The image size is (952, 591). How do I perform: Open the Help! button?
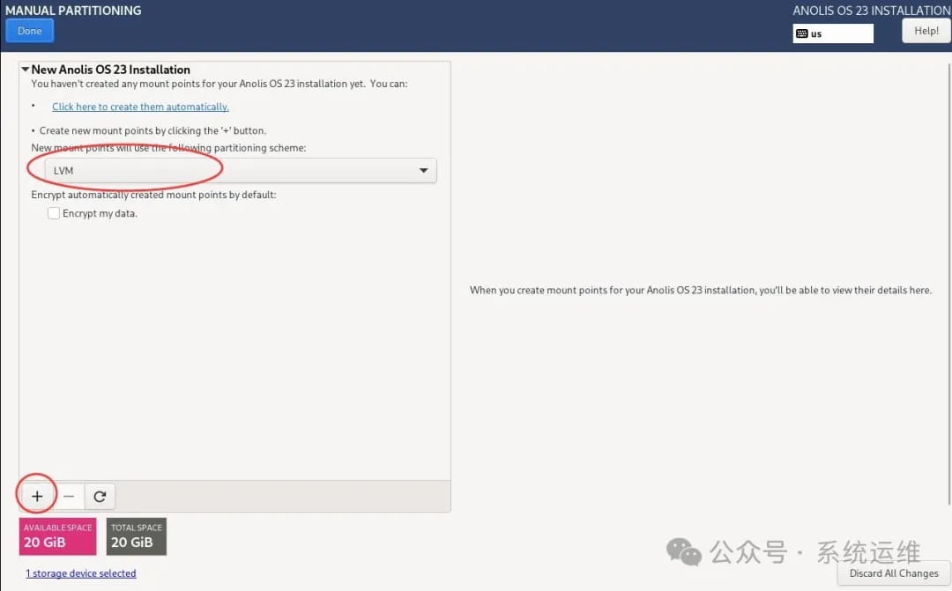tap(926, 31)
